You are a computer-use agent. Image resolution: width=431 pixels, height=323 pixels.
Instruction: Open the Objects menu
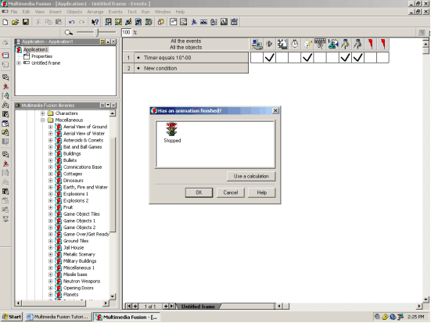coord(74,12)
